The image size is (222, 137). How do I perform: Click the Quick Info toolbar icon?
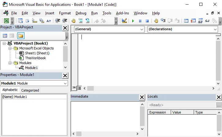tap(34, 21)
